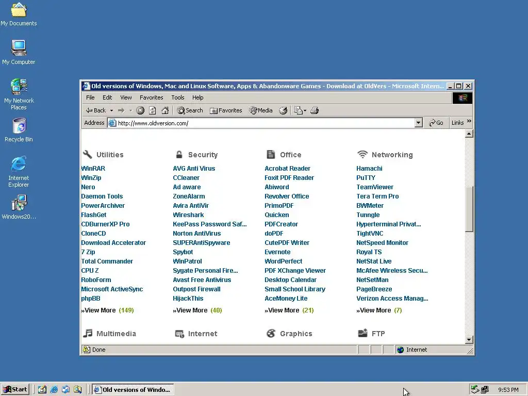
Task: Open the Favorites pane from toolbar
Action: click(226, 110)
